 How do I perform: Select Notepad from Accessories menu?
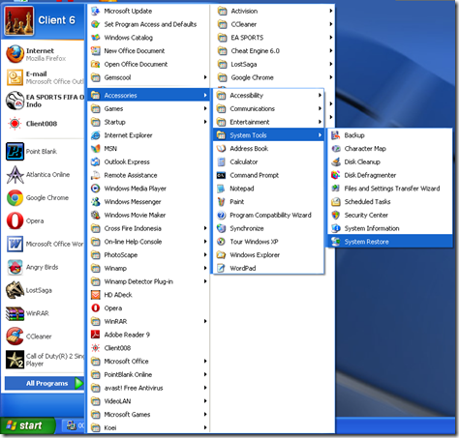point(268,189)
